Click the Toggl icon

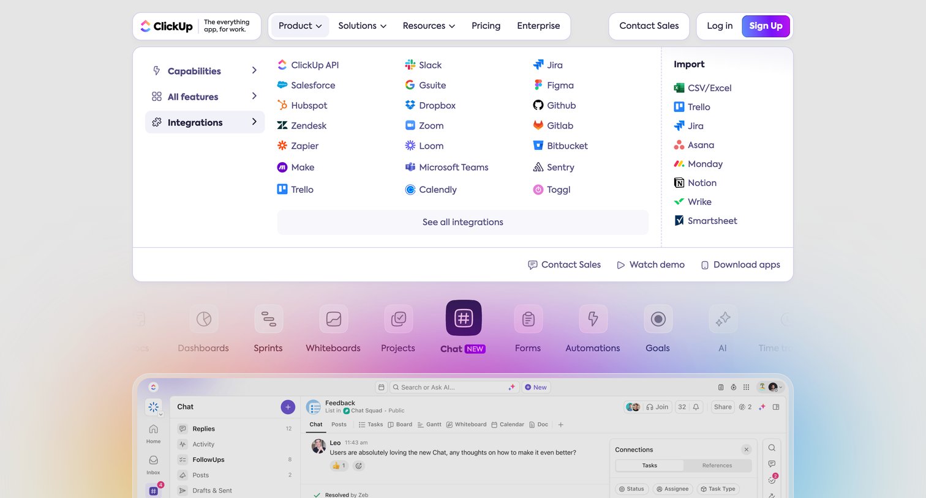(538, 190)
